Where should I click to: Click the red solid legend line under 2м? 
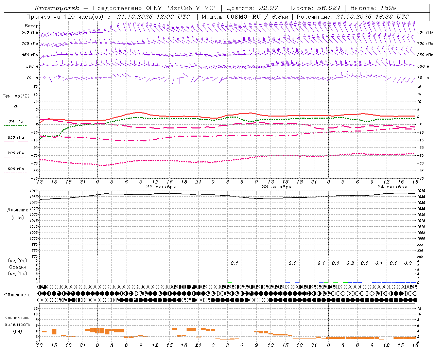(x=16, y=110)
